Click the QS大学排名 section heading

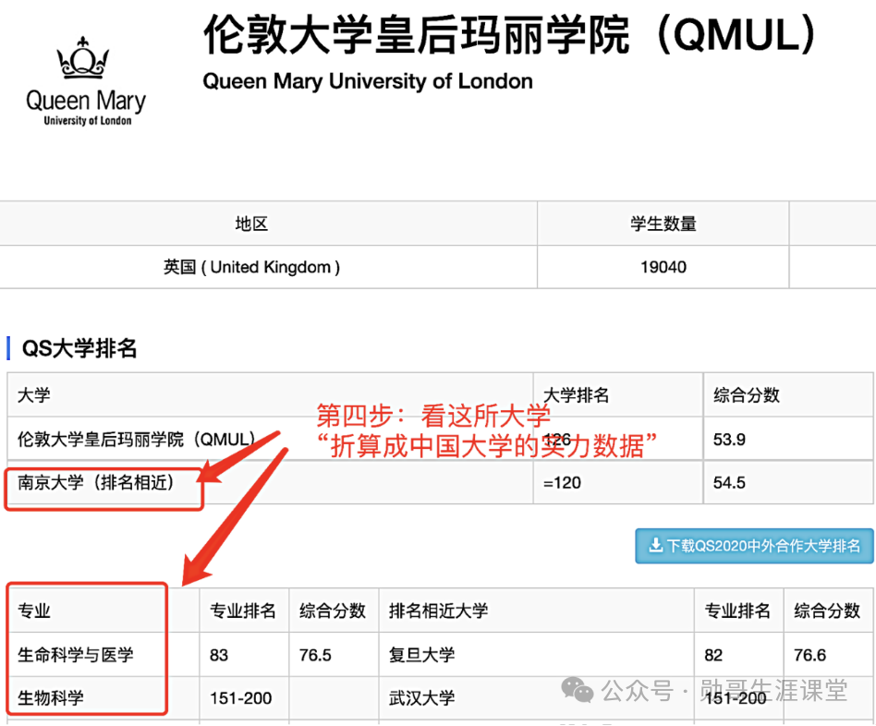coord(79,348)
